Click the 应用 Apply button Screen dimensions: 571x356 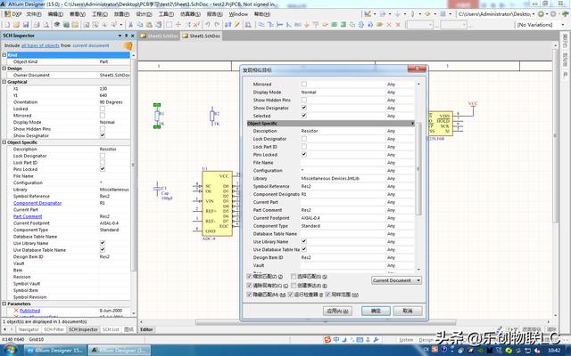click(337, 311)
